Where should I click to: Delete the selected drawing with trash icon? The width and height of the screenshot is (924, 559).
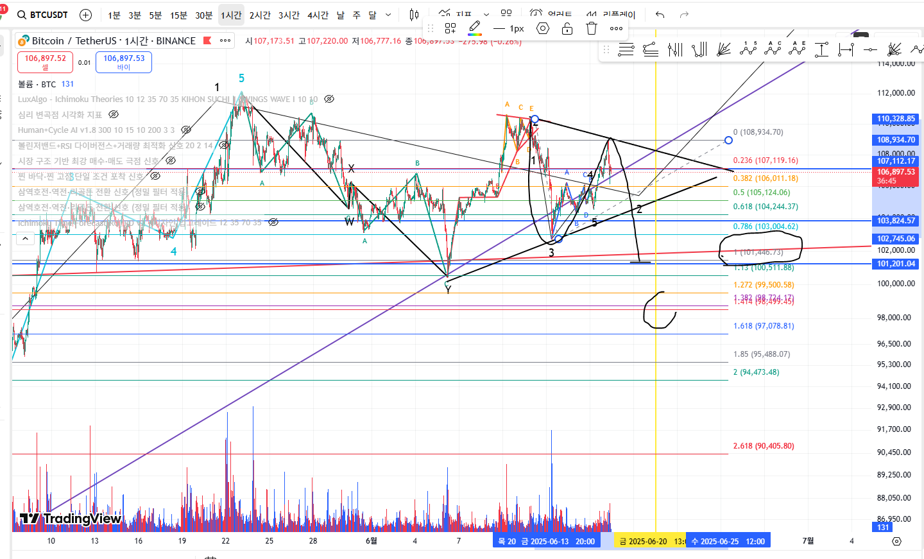point(592,28)
